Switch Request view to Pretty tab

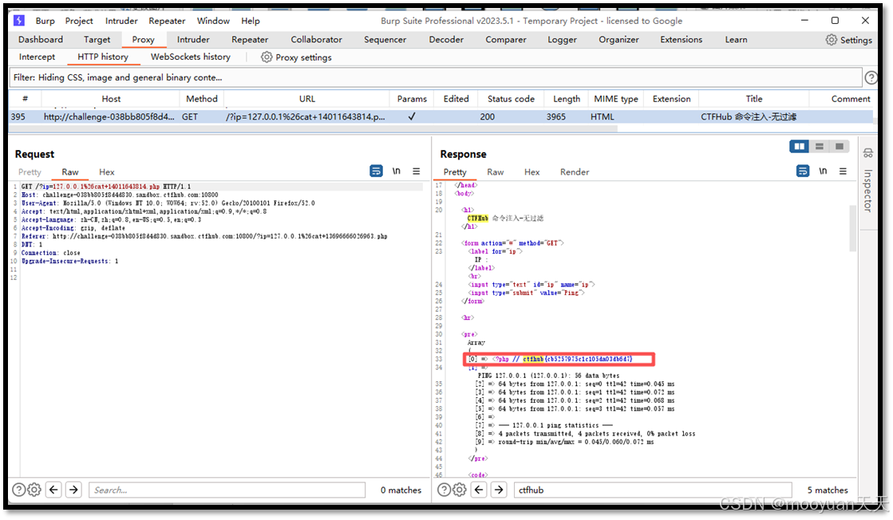click(30, 171)
